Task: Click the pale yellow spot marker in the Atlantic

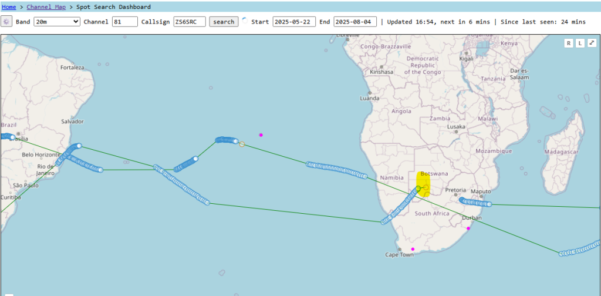Action: (x=242, y=144)
